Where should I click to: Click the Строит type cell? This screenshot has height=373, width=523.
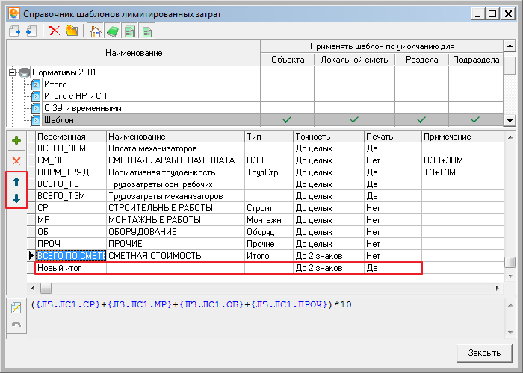(x=269, y=208)
